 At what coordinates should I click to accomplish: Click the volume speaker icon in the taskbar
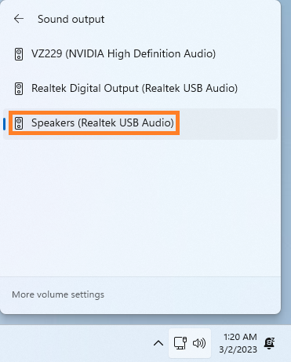click(x=199, y=343)
